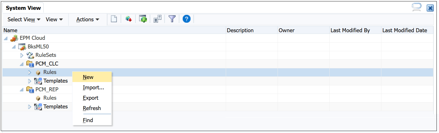439x133 pixels.
Task: Click the Templates icon under PCM_CLC
Action: tap(38, 81)
